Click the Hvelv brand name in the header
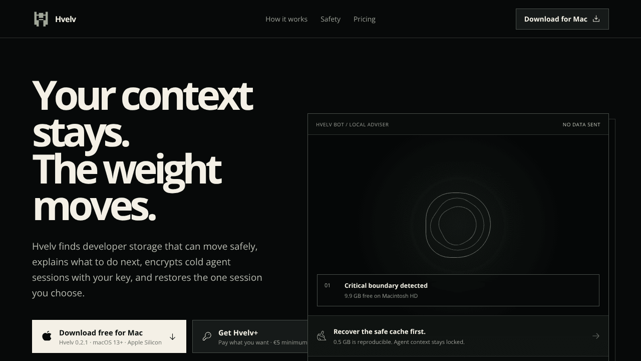641x361 pixels. point(66,19)
